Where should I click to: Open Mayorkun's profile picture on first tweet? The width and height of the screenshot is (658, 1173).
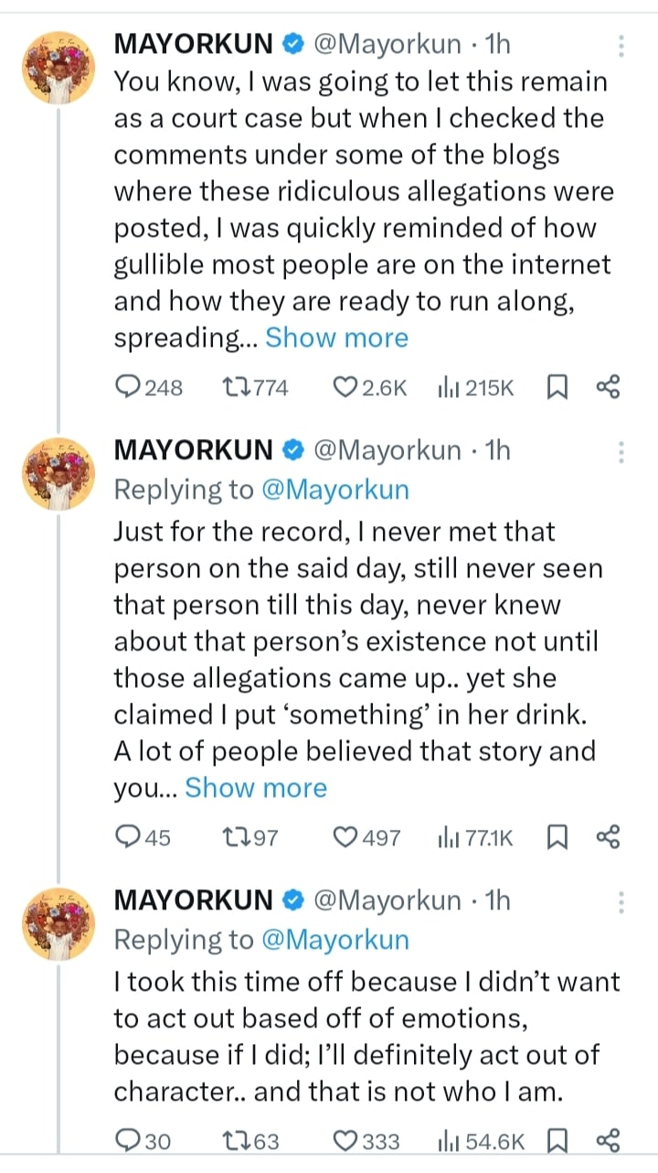point(58,68)
